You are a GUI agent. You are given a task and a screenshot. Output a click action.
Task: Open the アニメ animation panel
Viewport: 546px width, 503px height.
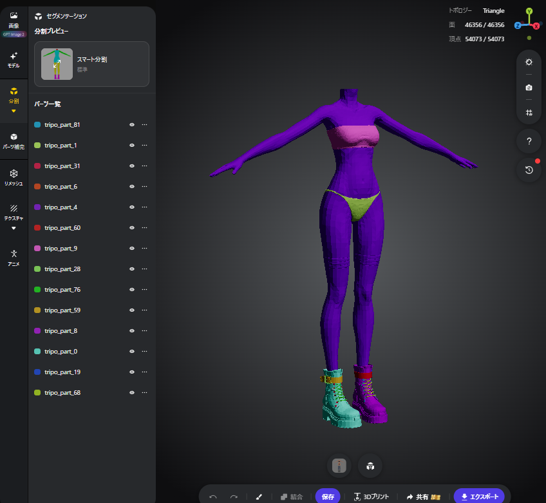click(x=14, y=258)
